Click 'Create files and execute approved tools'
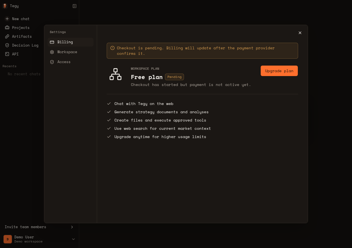Viewport: 352px width, 248px height. point(160,120)
